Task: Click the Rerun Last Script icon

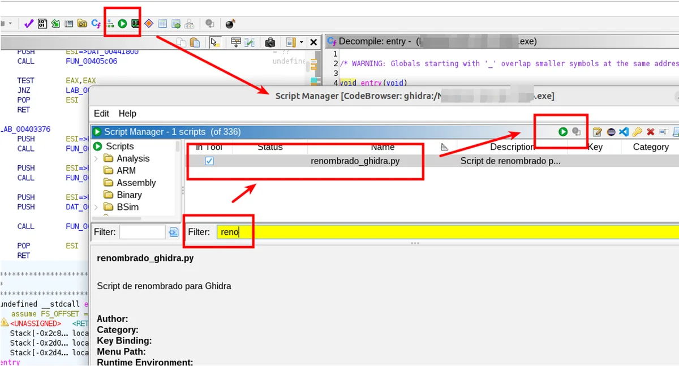Action: (576, 132)
